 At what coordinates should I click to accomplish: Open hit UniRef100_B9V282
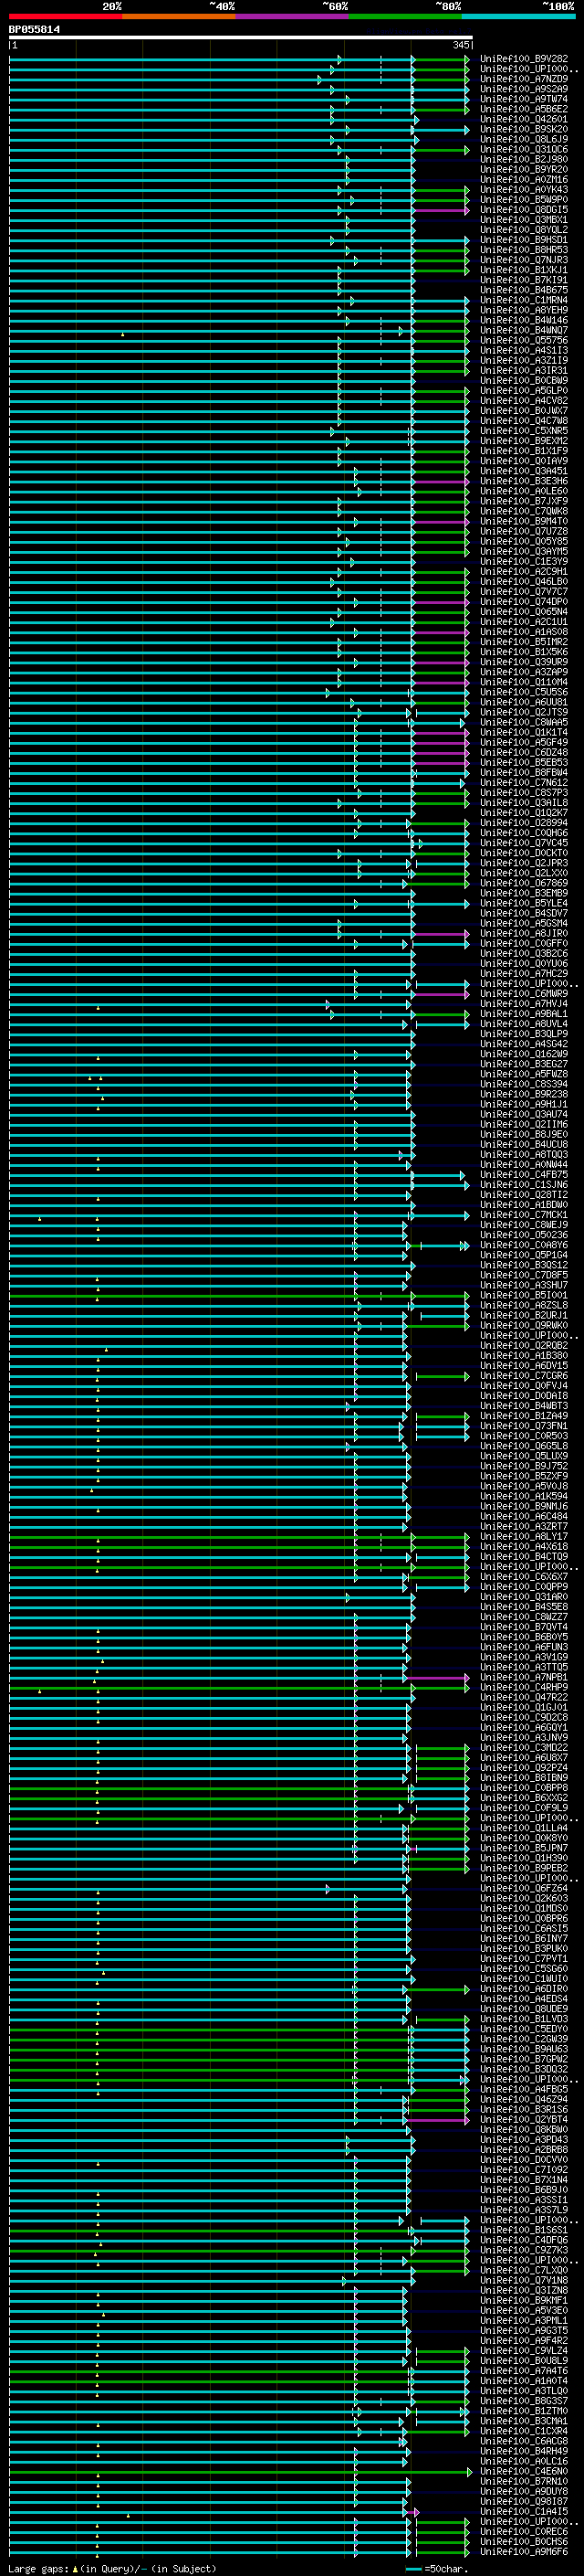click(x=524, y=59)
